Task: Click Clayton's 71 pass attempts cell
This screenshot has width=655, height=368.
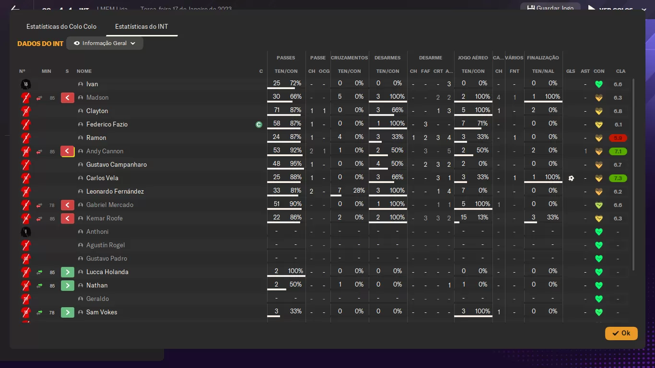Action: click(x=277, y=110)
